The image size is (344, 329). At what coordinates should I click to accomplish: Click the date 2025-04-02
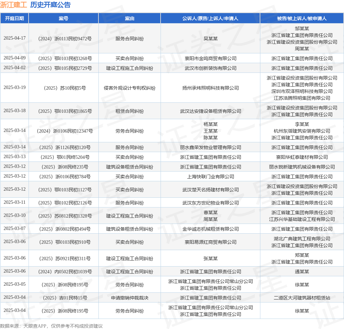tap(14, 68)
